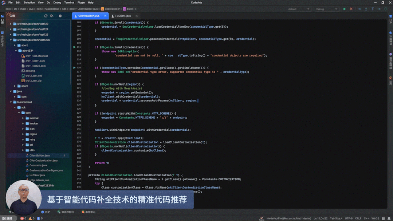Collapse the project panel with minus icon

[66, 16]
